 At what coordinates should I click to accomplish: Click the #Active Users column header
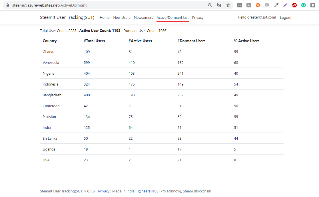[141, 41]
